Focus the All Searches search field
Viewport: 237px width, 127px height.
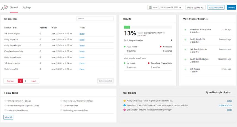click(95, 18)
